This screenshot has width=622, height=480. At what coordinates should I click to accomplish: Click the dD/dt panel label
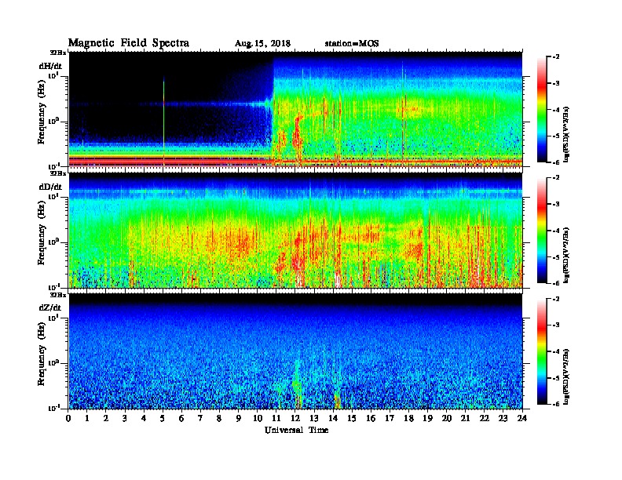point(50,187)
